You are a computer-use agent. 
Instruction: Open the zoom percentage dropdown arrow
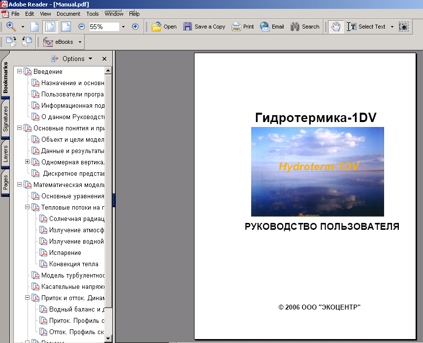pos(123,27)
